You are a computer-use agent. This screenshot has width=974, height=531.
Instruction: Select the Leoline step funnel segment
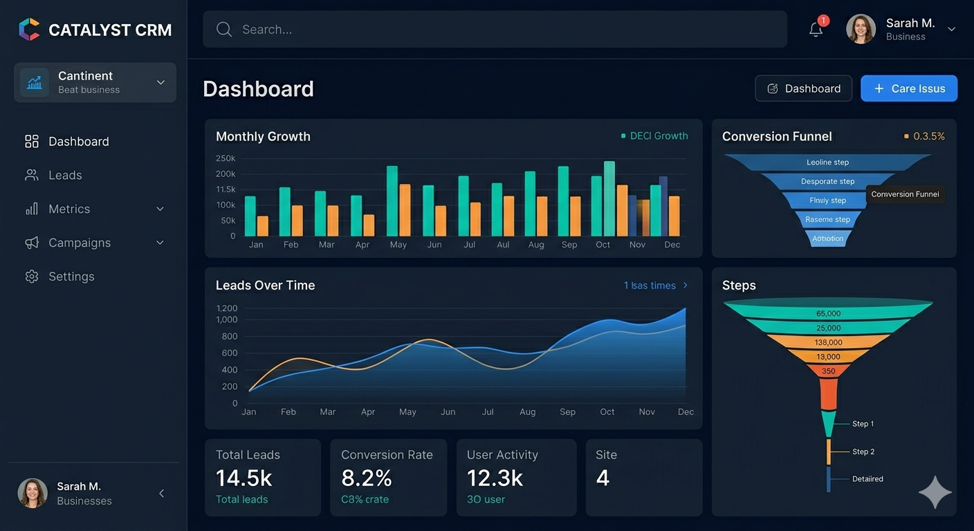point(827,162)
